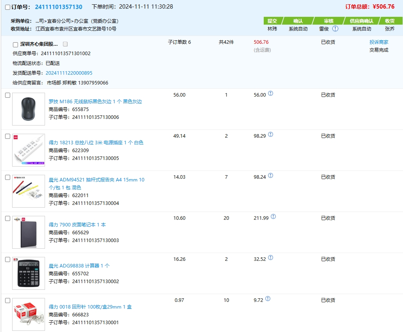The height and width of the screenshot is (332, 403).
Task: Click sub-order number 2411101357130002
Action: point(95,282)
